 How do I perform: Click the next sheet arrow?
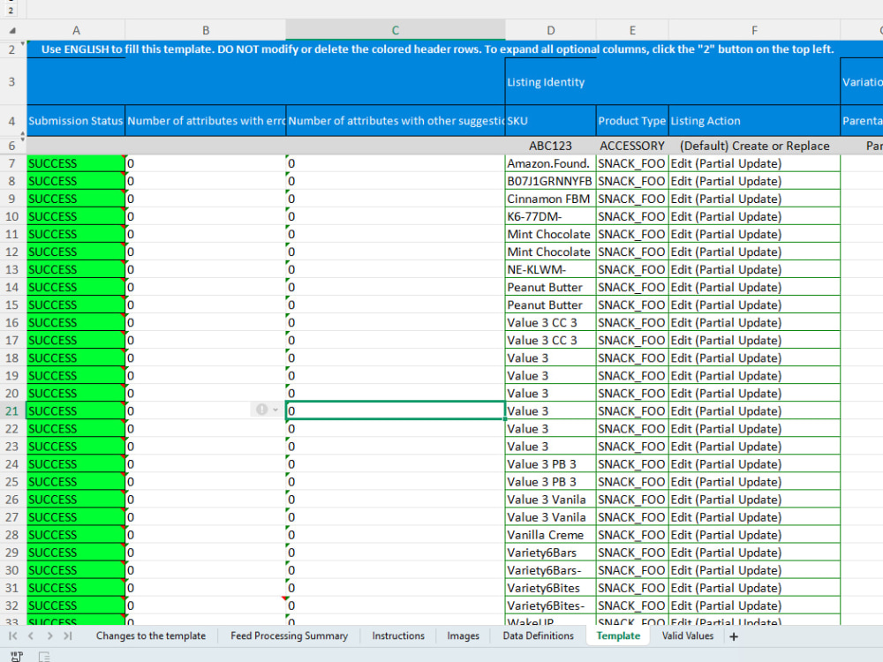click(x=49, y=636)
